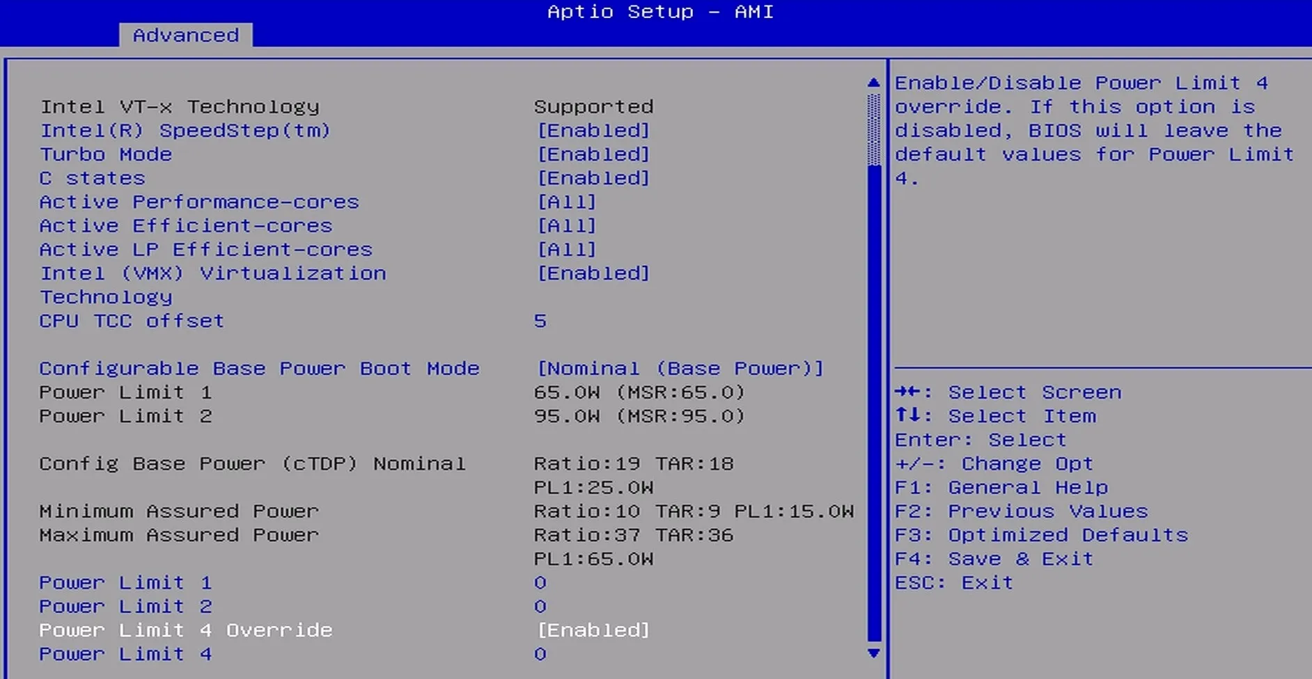Select the CPU TCC offset value 5
The height and width of the screenshot is (679, 1312).
(540, 321)
